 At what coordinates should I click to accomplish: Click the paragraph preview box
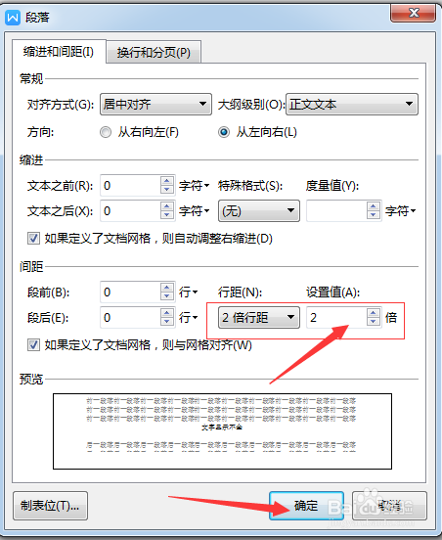[222, 431]
